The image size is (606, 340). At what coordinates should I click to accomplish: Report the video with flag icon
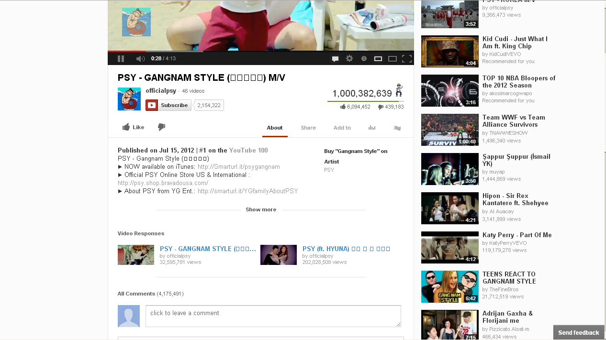click(397, 128)
